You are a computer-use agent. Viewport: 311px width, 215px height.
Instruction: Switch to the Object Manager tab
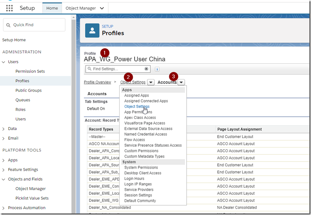tap(81, 8)
